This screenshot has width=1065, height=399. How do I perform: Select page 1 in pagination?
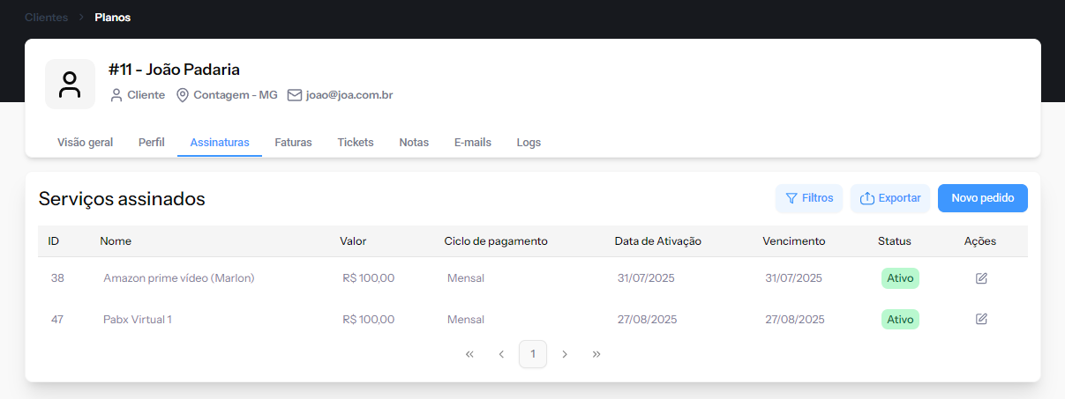[x=533, y=354]
